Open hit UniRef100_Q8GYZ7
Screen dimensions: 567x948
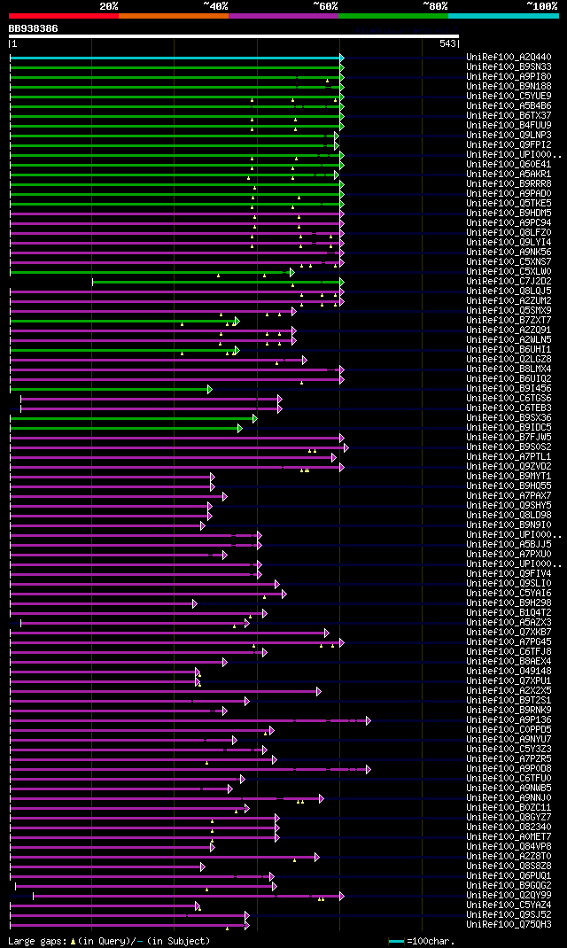click(x=509, y=818)
